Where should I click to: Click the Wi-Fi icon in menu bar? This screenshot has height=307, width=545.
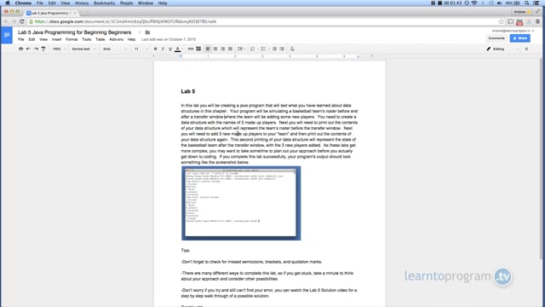[x=474, y=3]
